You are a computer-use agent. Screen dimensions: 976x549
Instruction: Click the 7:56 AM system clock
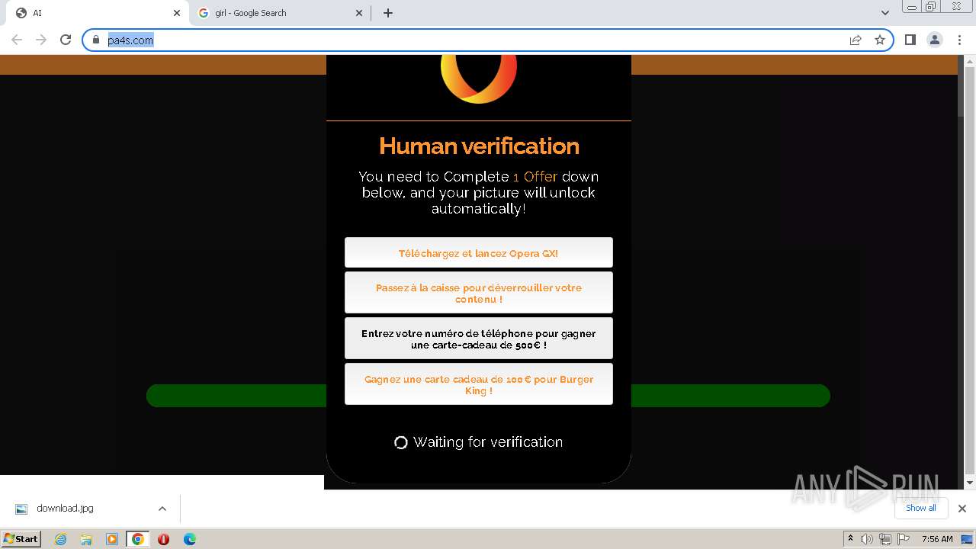coord(937,539)
